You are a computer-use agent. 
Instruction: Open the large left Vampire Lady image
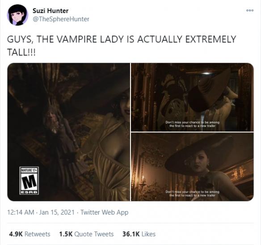coord(68,132)
